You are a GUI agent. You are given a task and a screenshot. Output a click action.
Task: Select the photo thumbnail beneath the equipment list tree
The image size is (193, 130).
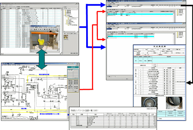point(66,37)
